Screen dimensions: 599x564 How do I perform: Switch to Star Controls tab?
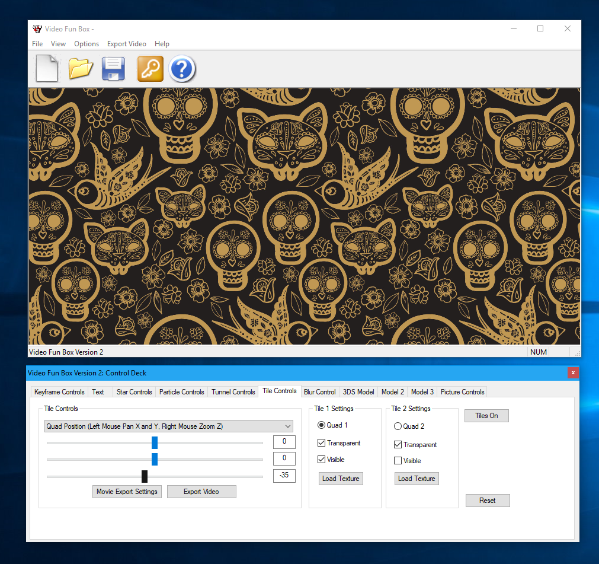(134, 392)
